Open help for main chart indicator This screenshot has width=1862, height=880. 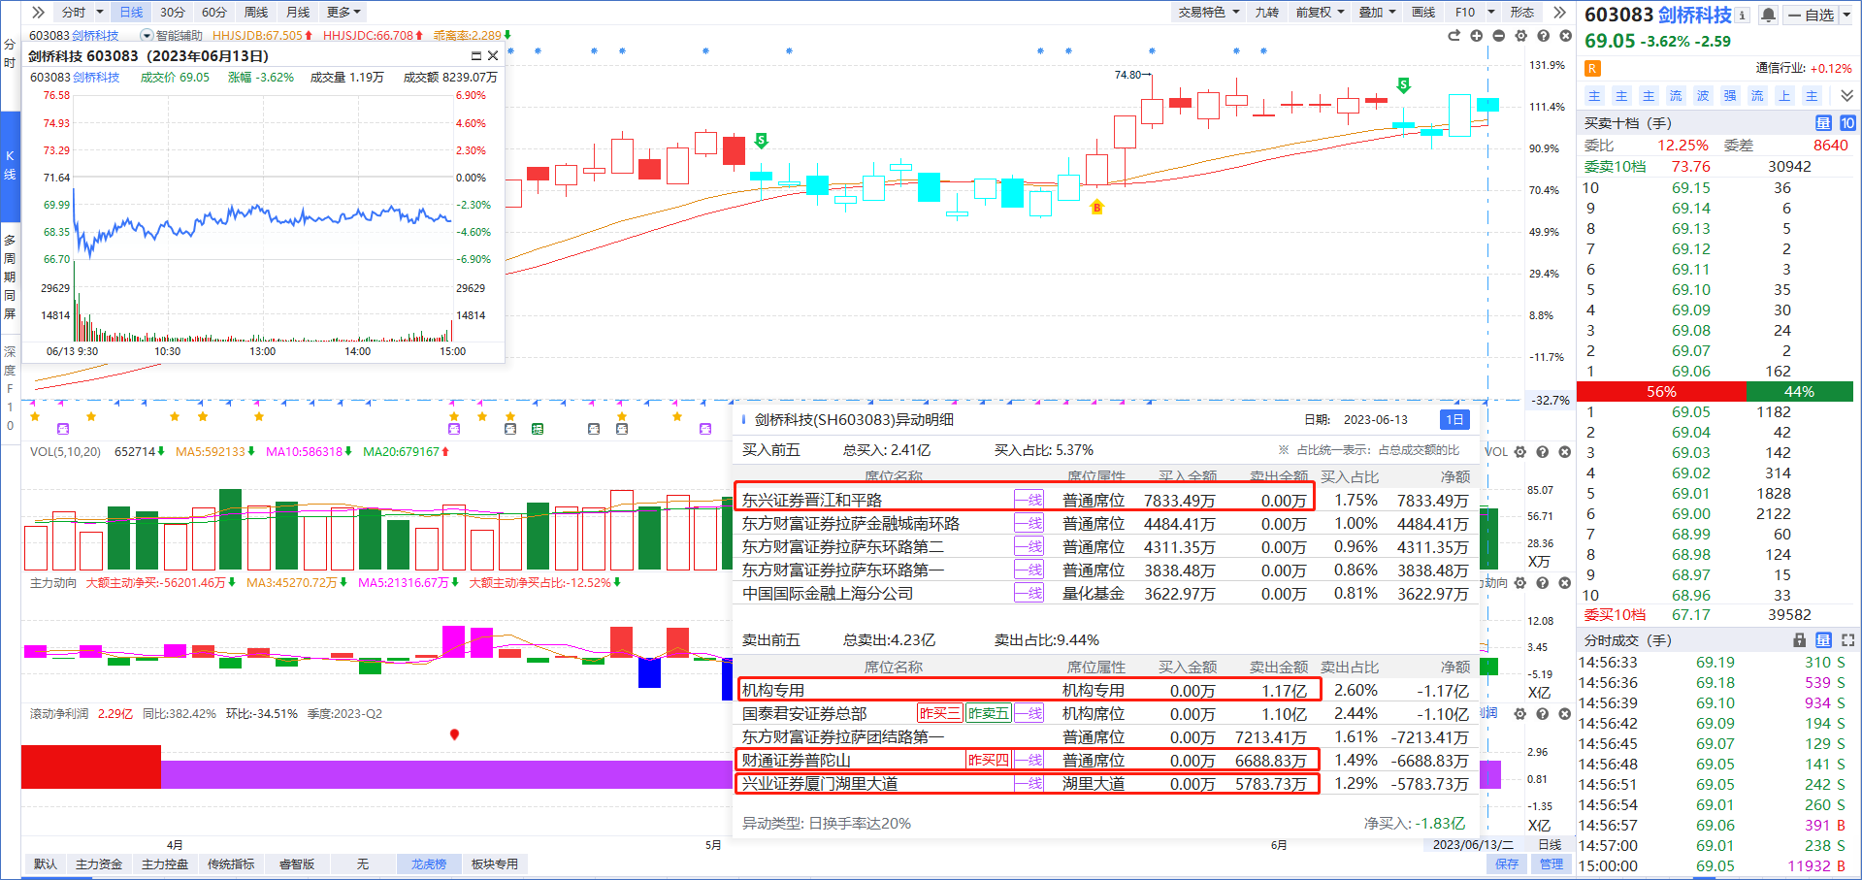pos(1543,36)
